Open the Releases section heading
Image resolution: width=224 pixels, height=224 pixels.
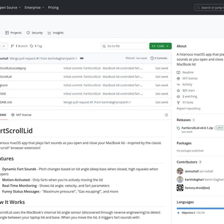[184, 120]
